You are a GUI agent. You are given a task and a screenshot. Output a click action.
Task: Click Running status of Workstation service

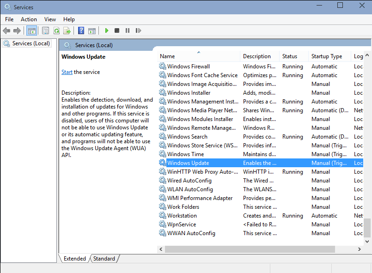pos(293,216)
